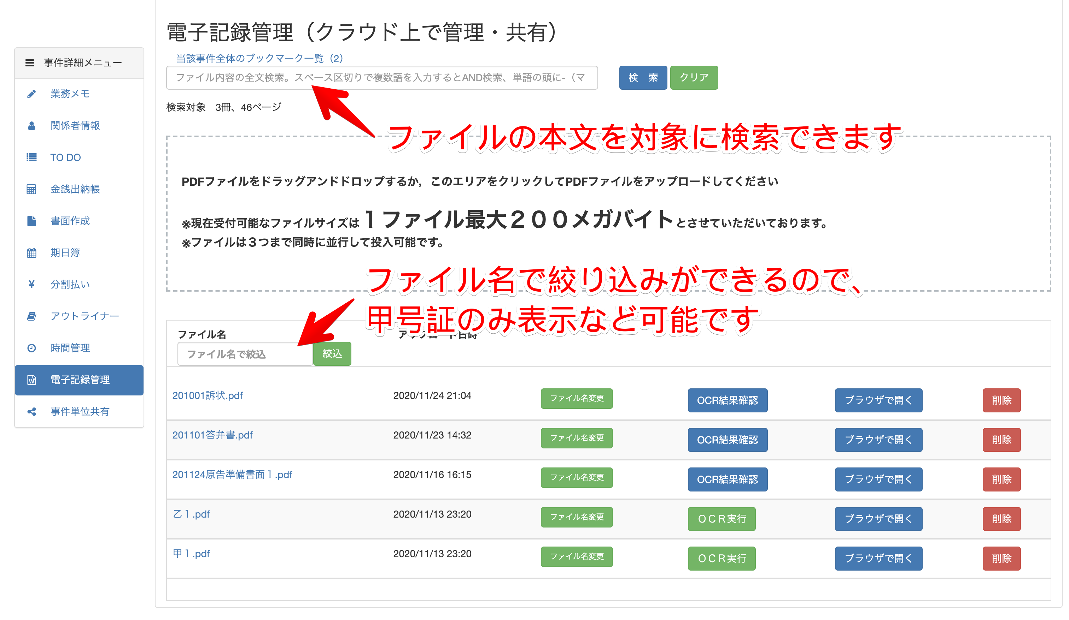Open the アウトライナー menu item

tap(84, 317)
